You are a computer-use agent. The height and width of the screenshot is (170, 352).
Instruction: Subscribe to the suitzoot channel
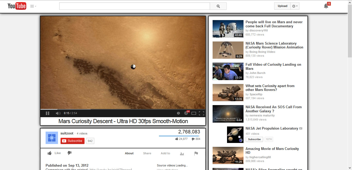(72, 141)
